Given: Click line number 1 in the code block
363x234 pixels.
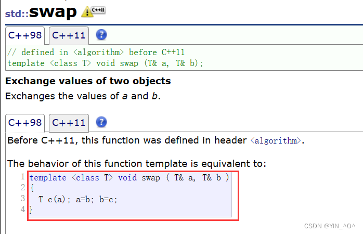Looking at the screenshot, I should tap(22, 177).
